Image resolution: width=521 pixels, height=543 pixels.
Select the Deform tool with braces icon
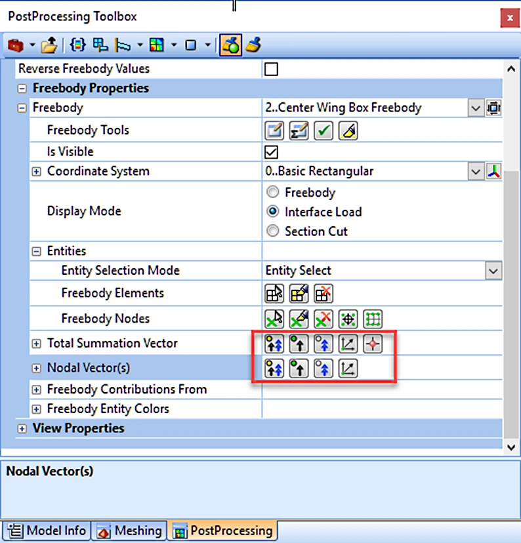point(77,45)
